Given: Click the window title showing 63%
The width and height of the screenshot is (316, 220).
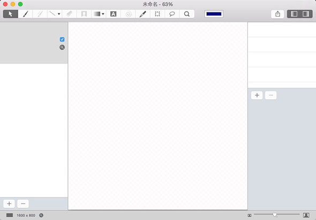Looking at the screenshot, I should (x=158, y=4).
